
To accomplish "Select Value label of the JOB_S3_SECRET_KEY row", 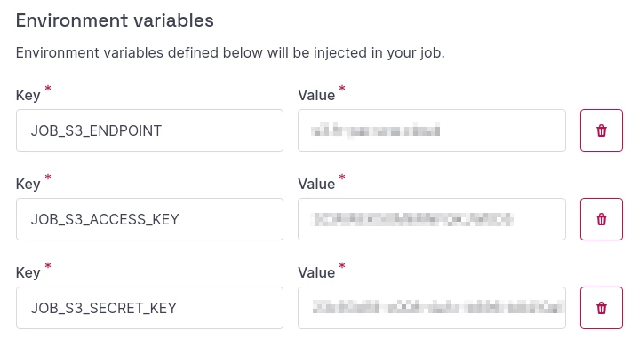I will tap(316, 272).
